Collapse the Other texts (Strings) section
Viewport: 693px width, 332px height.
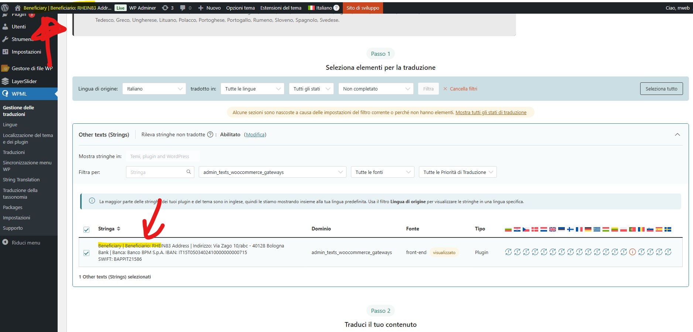pos(677,134)
